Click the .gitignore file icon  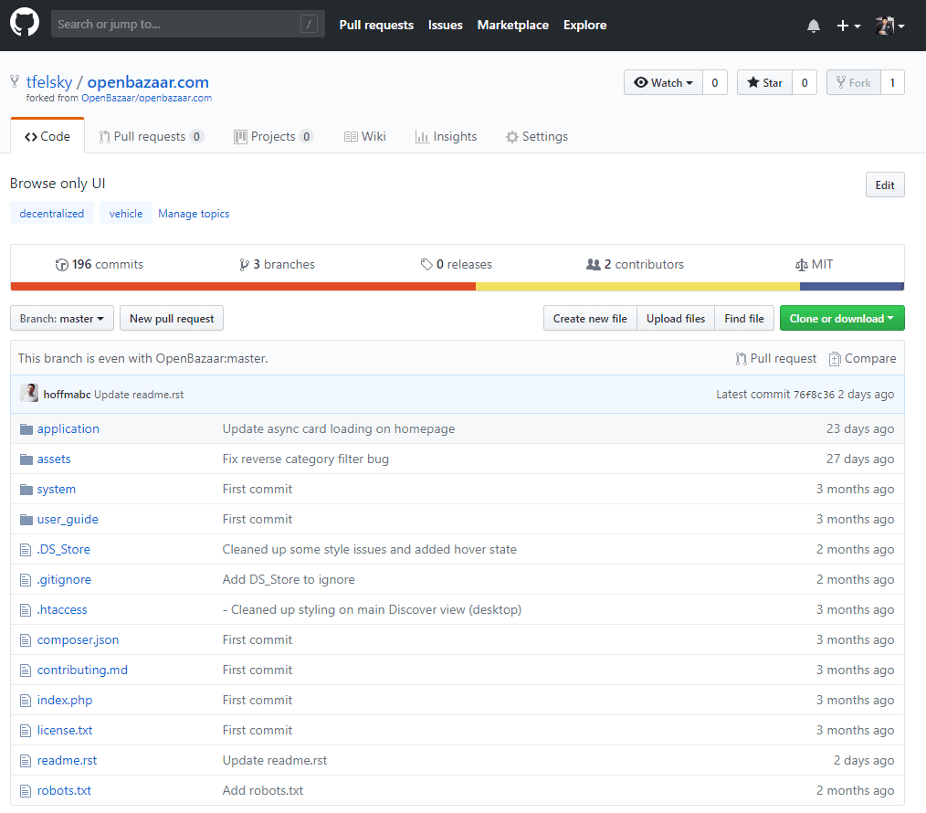pos(26,580)
